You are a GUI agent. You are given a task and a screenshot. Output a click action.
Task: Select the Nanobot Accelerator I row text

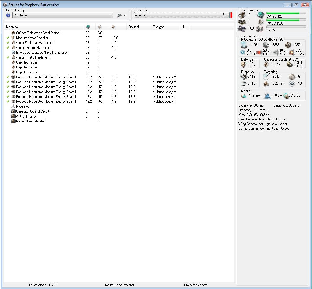pos(31,121)
